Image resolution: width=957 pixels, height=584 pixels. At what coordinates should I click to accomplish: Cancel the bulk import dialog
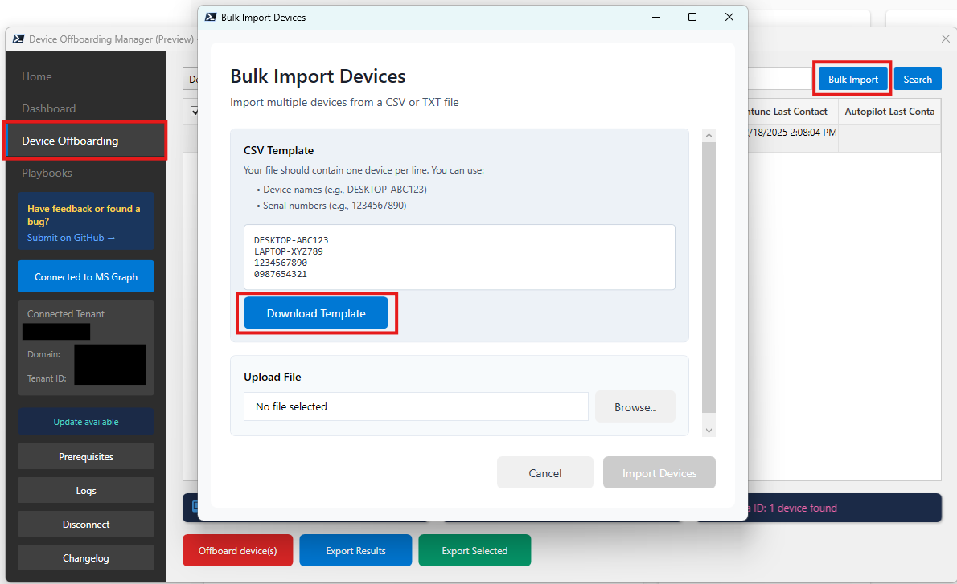click(544, 473)
